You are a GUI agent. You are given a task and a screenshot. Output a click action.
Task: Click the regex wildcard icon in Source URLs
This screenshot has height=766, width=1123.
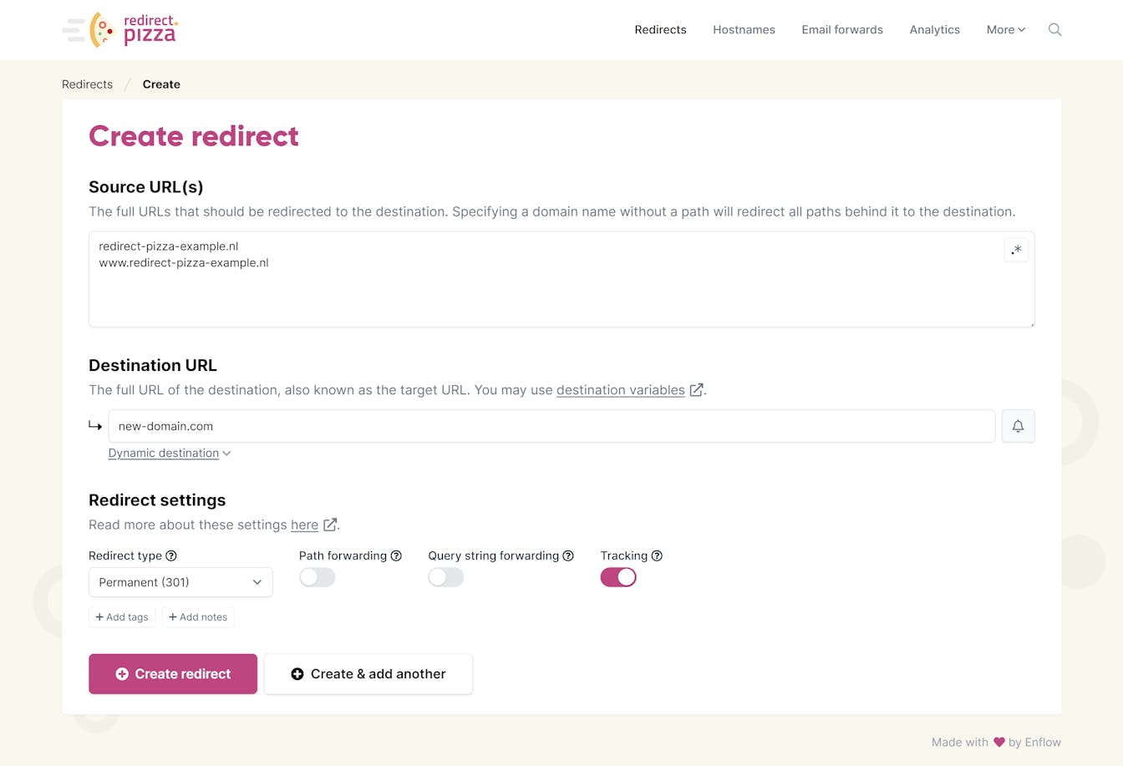[1016, 249]
